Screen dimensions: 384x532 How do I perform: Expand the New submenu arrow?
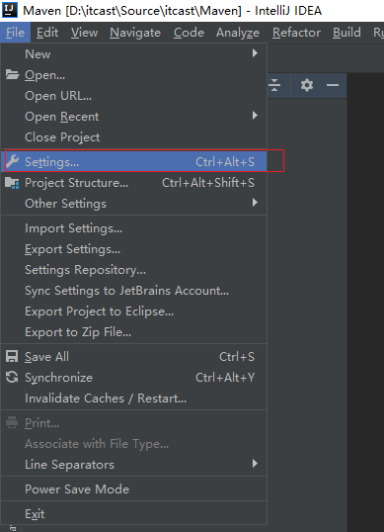[255, 53]
